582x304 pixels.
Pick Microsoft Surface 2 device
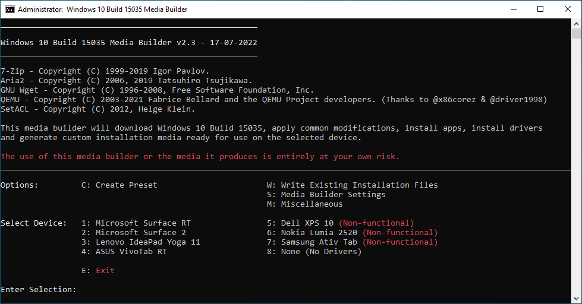pos(134,232)
